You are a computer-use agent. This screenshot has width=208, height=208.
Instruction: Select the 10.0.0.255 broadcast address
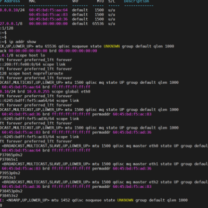38,92
